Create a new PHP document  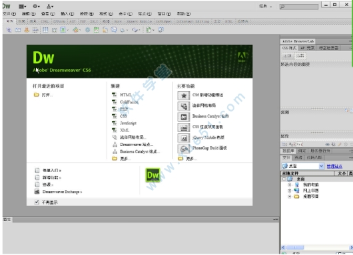coord(120,110)
